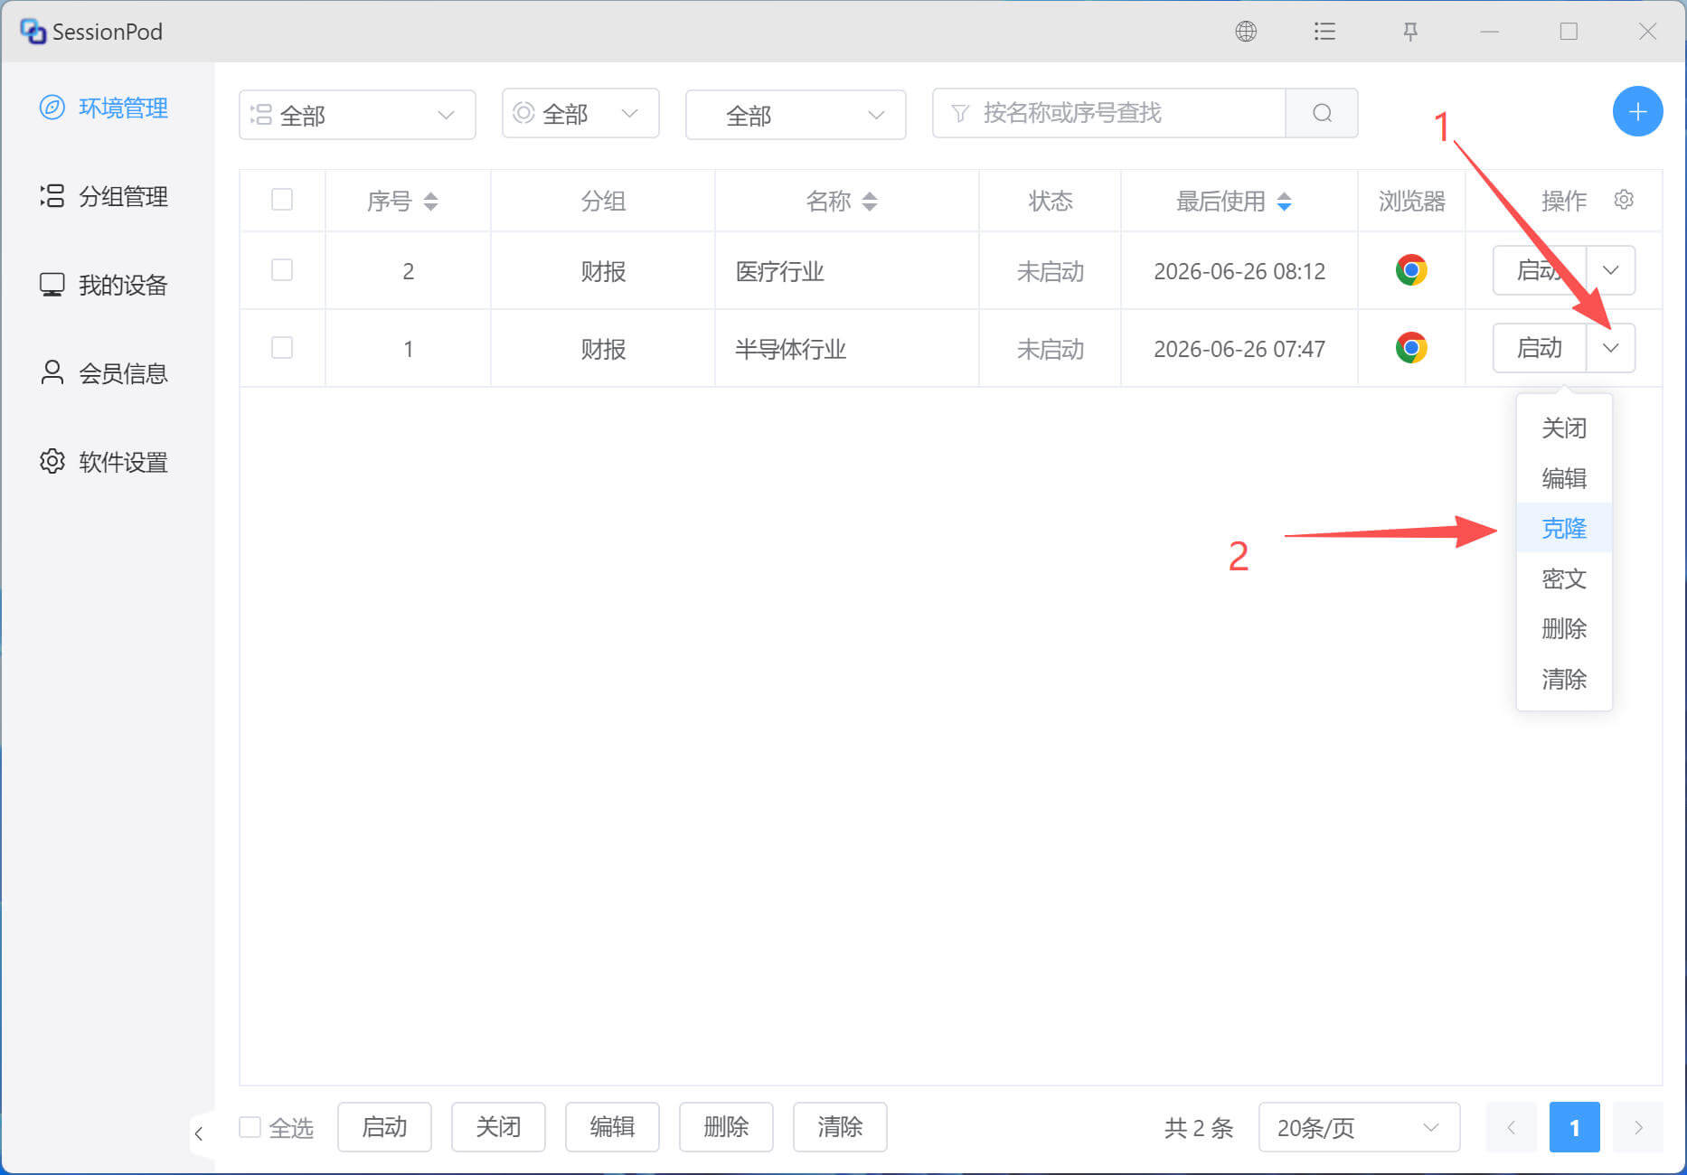The height and width of the screenshot is (1175, 1687).
Task: Click 未启动 status in 半导体行业 row
Action: pyautogui.click(x=1050, y=349)
